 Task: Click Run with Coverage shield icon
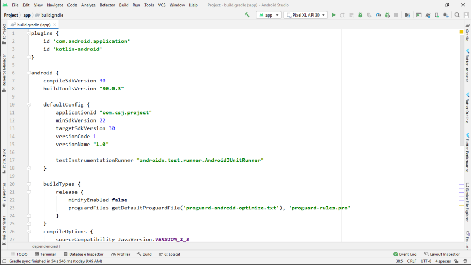[x=369, y=15]
